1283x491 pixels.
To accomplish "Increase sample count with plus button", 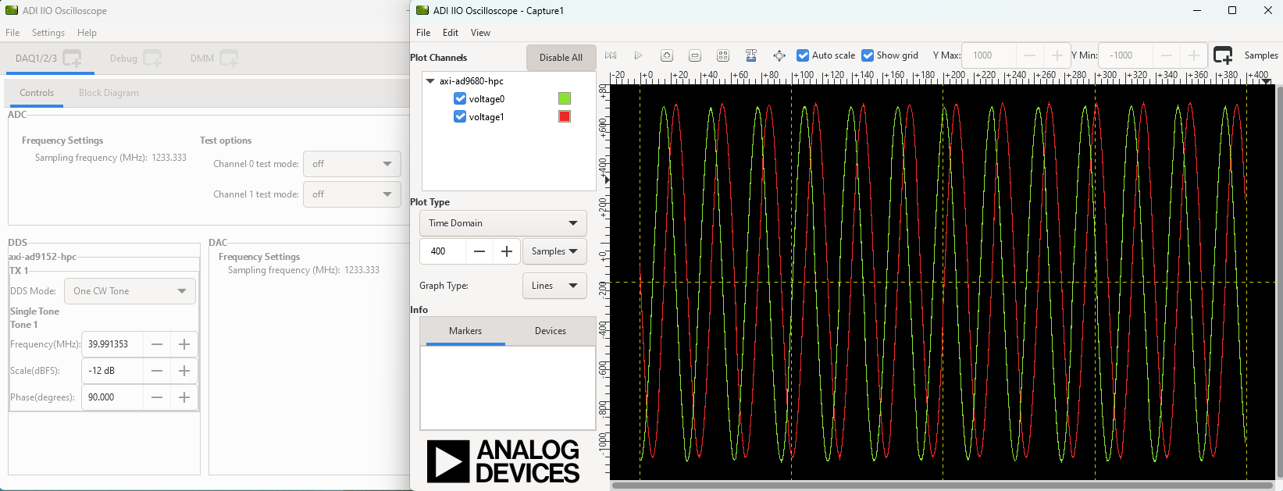I will [507, 251].
